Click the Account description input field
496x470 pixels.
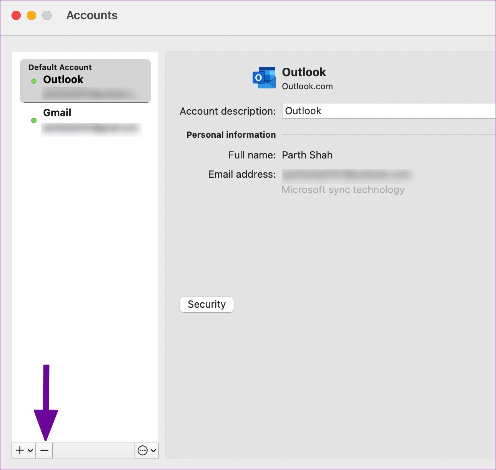coord(389,111)
